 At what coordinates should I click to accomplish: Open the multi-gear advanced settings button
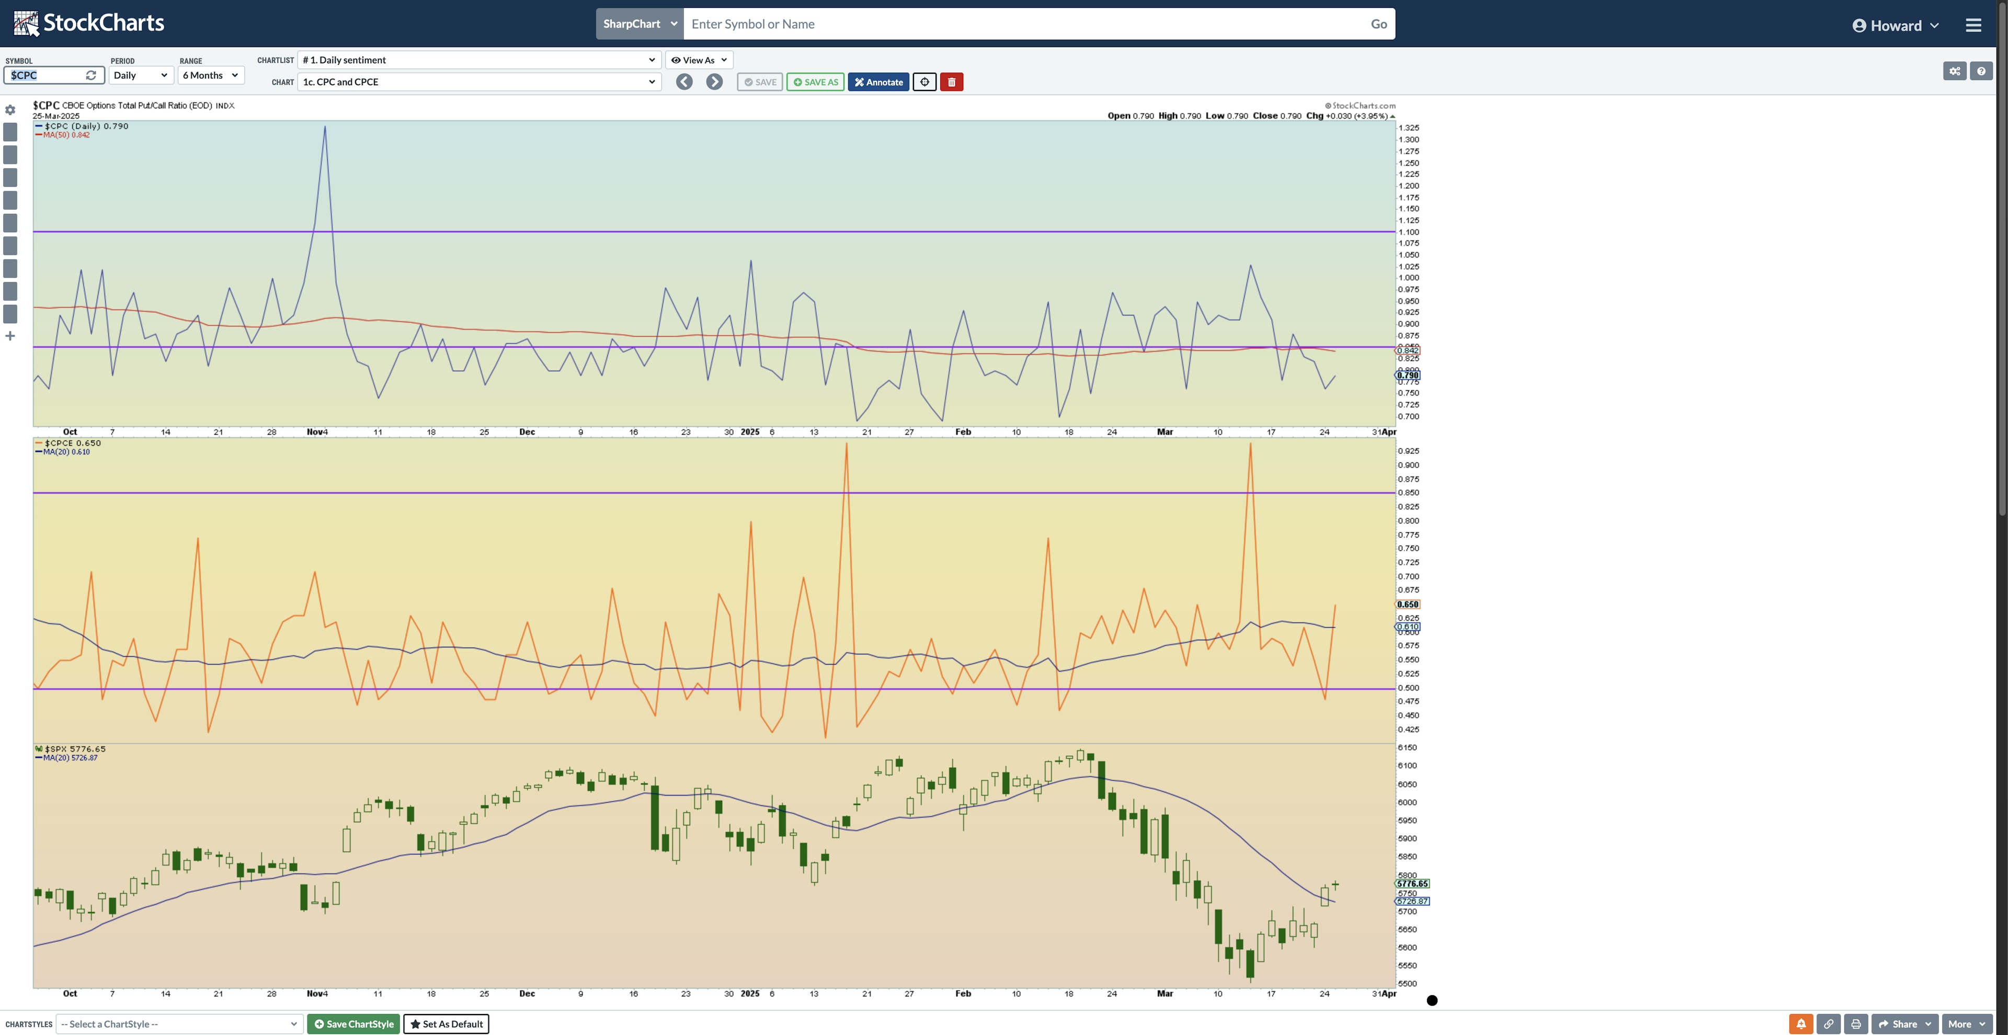pos(1954,71)
